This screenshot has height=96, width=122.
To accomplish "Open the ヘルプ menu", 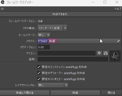I will click(118, 9).
